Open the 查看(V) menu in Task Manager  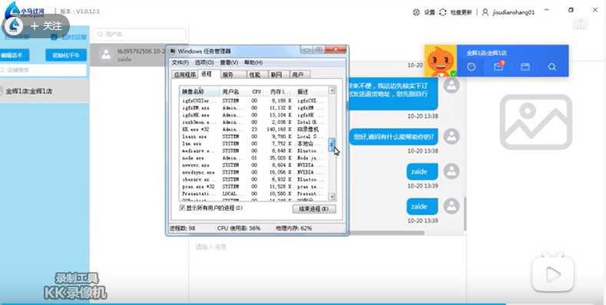point(229,63)
